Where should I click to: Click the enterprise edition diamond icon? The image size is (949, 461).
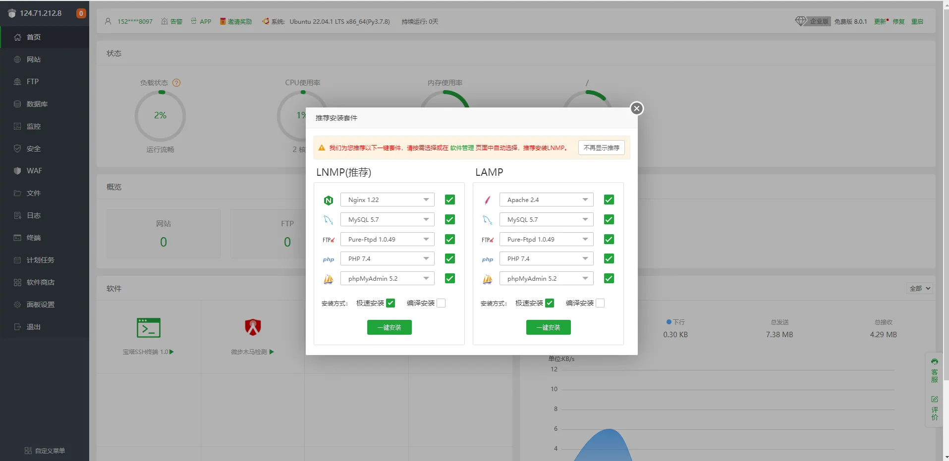tap(800, 21)
